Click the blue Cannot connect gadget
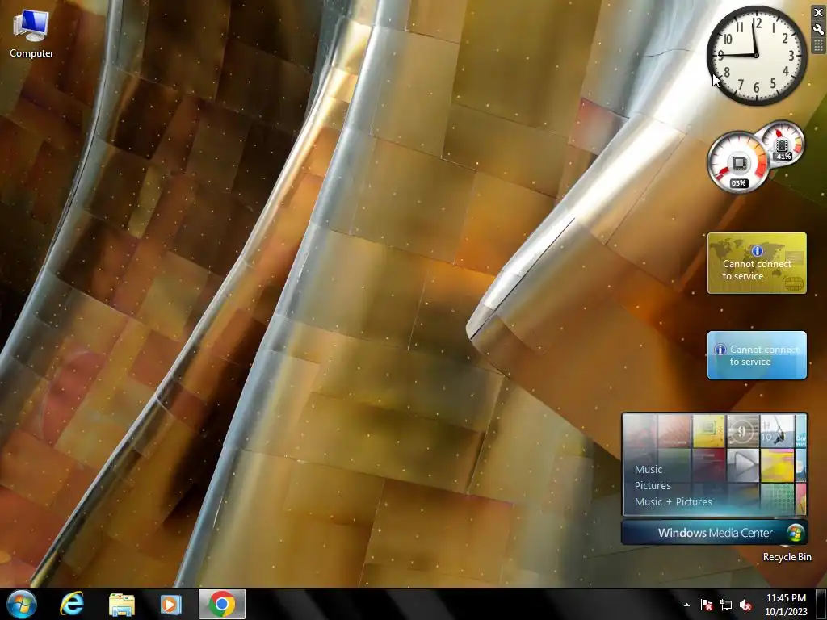 (x=757, y=355)
